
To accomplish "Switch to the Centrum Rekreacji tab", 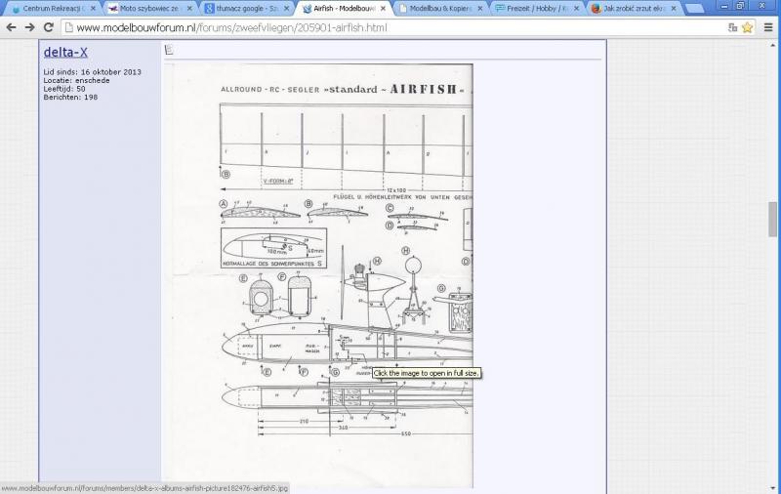I will [x=51, y=8].
